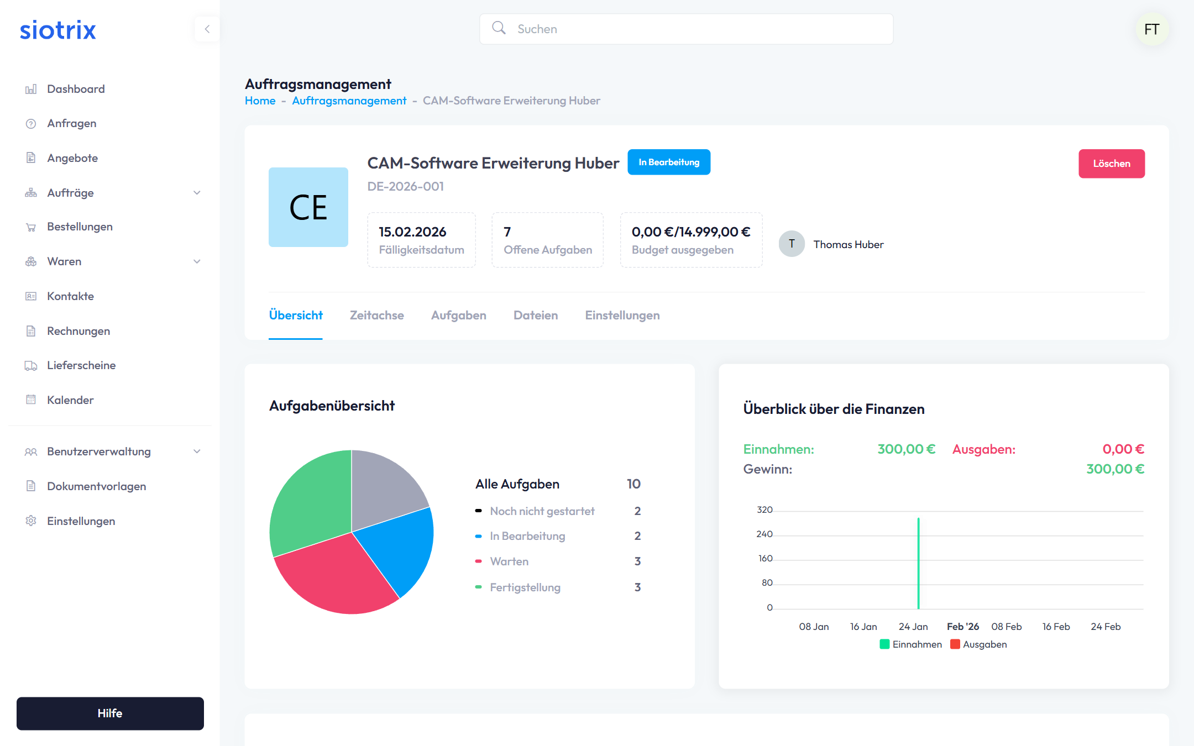Toggle the Ausgaben legend entry in finance chart
The height and width of the screenshot is (746, 1194).
[x=979, y=644]
